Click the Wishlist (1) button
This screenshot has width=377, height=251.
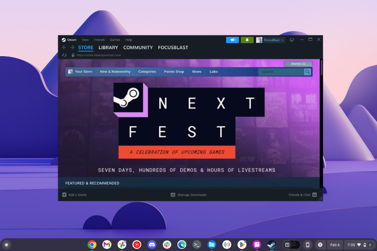[x=298, y=64]
